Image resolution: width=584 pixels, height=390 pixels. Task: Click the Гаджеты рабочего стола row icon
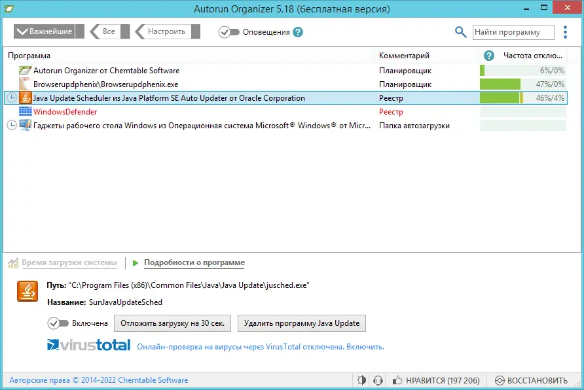click(x=26, y=126)
